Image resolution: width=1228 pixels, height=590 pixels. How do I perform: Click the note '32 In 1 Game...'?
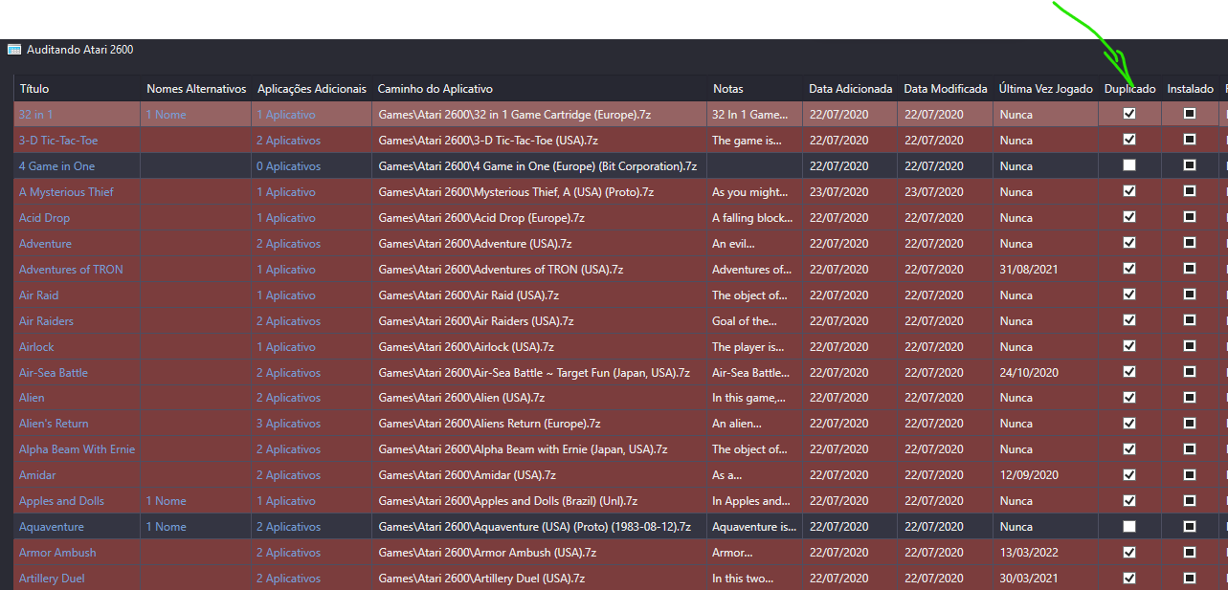tap(750, 115)
